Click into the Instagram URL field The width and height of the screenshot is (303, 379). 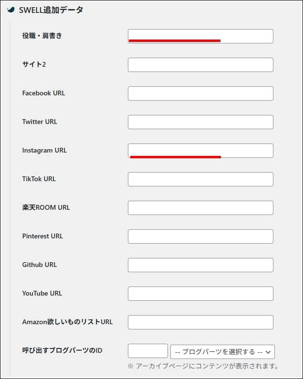point(200,151)
